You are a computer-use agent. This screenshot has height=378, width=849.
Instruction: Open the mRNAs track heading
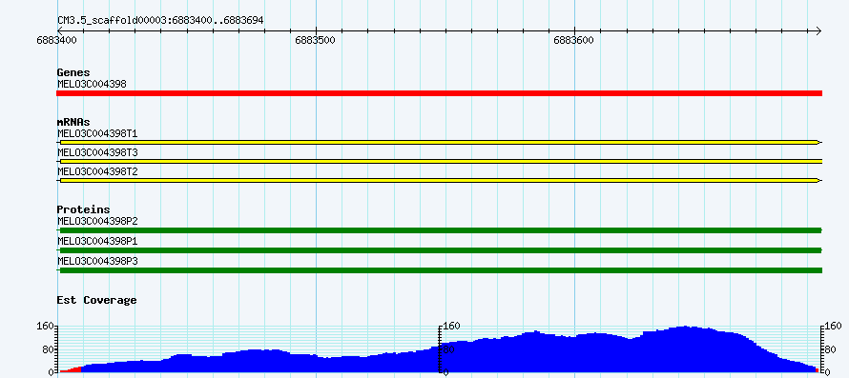(73, 122)
